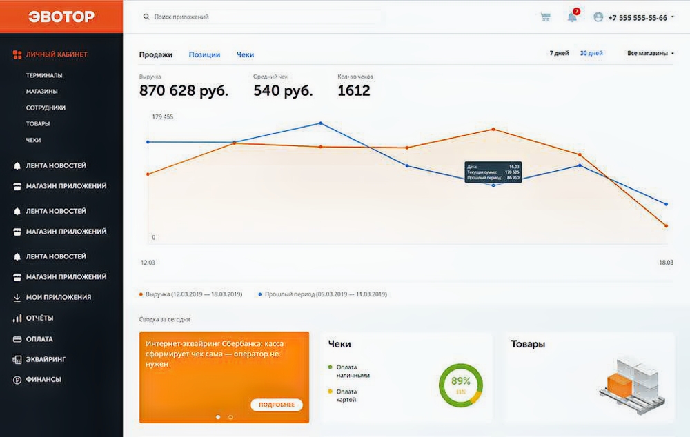Image resolution: width=690 pixels, height=437 pixels.
Task: Open the Товары summary card title
Action: click(x=528, y=344)
